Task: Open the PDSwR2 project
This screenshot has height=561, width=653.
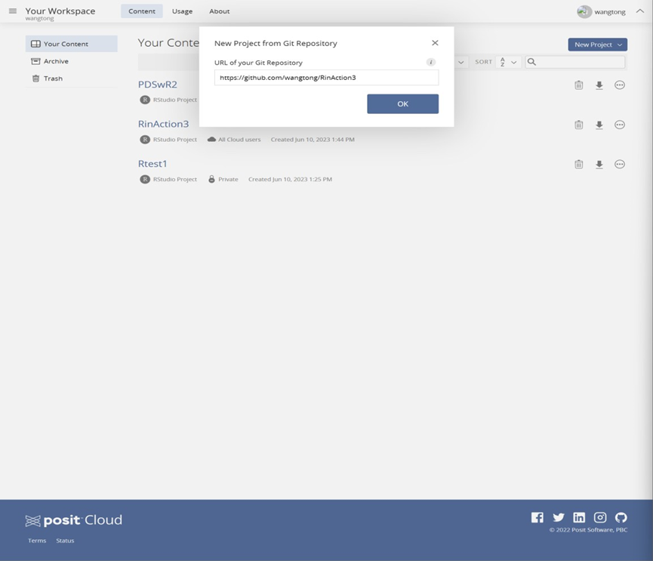Action: click(158, 85)
